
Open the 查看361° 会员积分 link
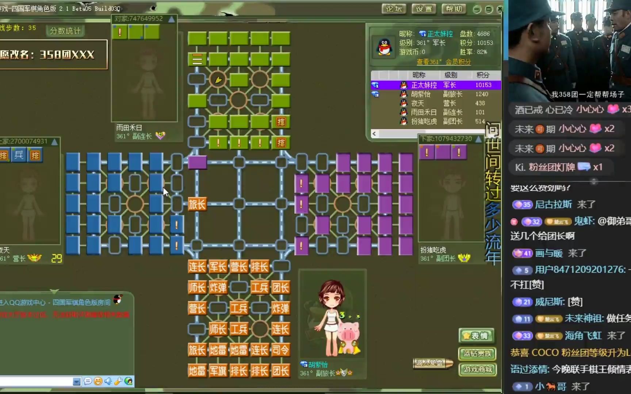point(444,62)
